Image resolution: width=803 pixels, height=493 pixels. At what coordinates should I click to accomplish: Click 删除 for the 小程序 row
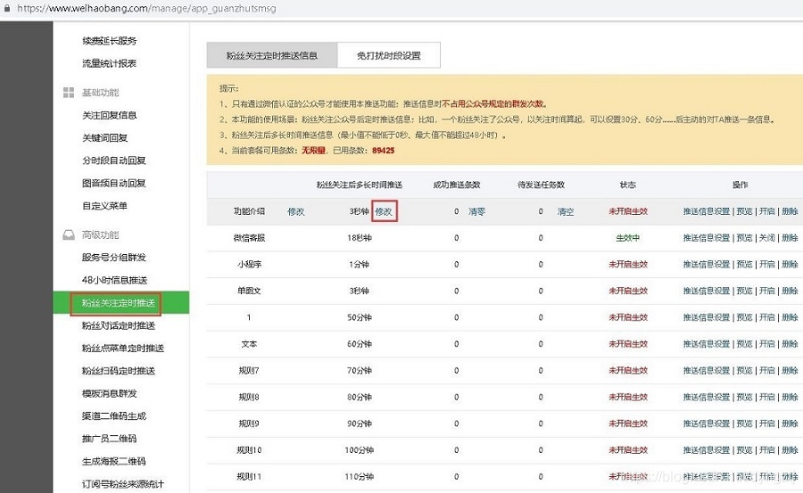tap(790, 264)
